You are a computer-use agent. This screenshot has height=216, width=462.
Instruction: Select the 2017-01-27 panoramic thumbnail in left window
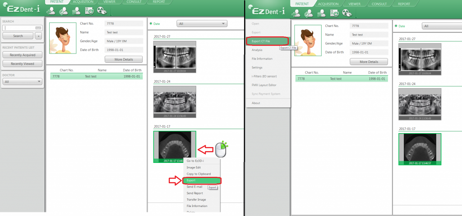[x=175, y=57]
